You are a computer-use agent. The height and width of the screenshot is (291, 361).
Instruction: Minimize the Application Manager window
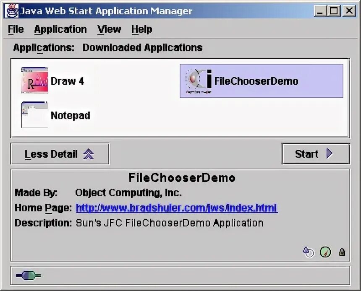(x=320, y=11)
